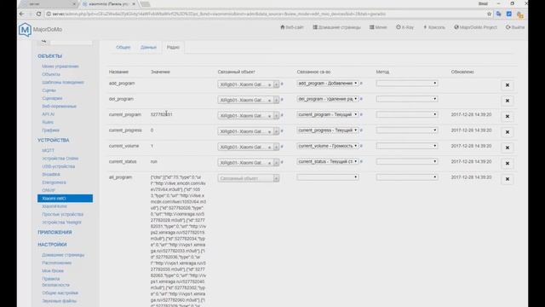545x307 pixels.
Task: Open Устройства Yeelight in the sidebar
Action: coord(61,223)
